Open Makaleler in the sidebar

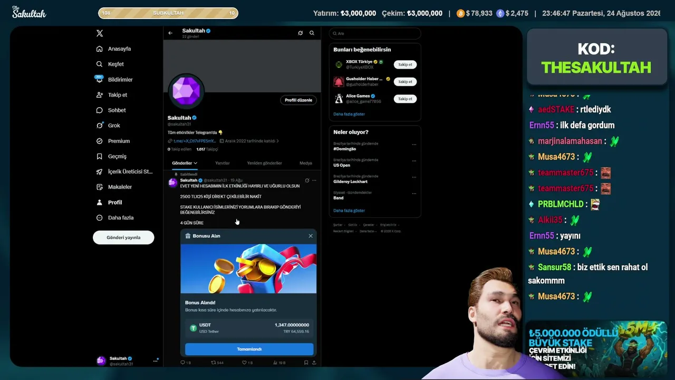tap(114, 187)
